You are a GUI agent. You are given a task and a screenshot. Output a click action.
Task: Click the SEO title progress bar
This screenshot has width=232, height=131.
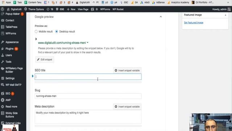(88, 82)
